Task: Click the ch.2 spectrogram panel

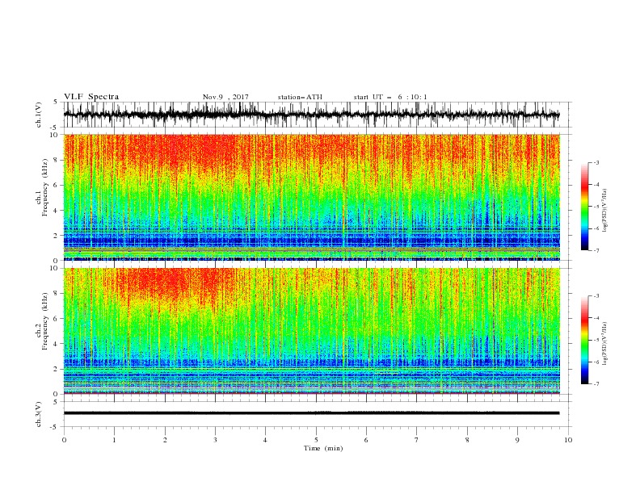Action: click(312, 331)
